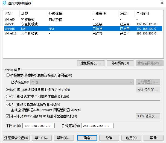Click the globe icon in the title bar

click(5, 3)
